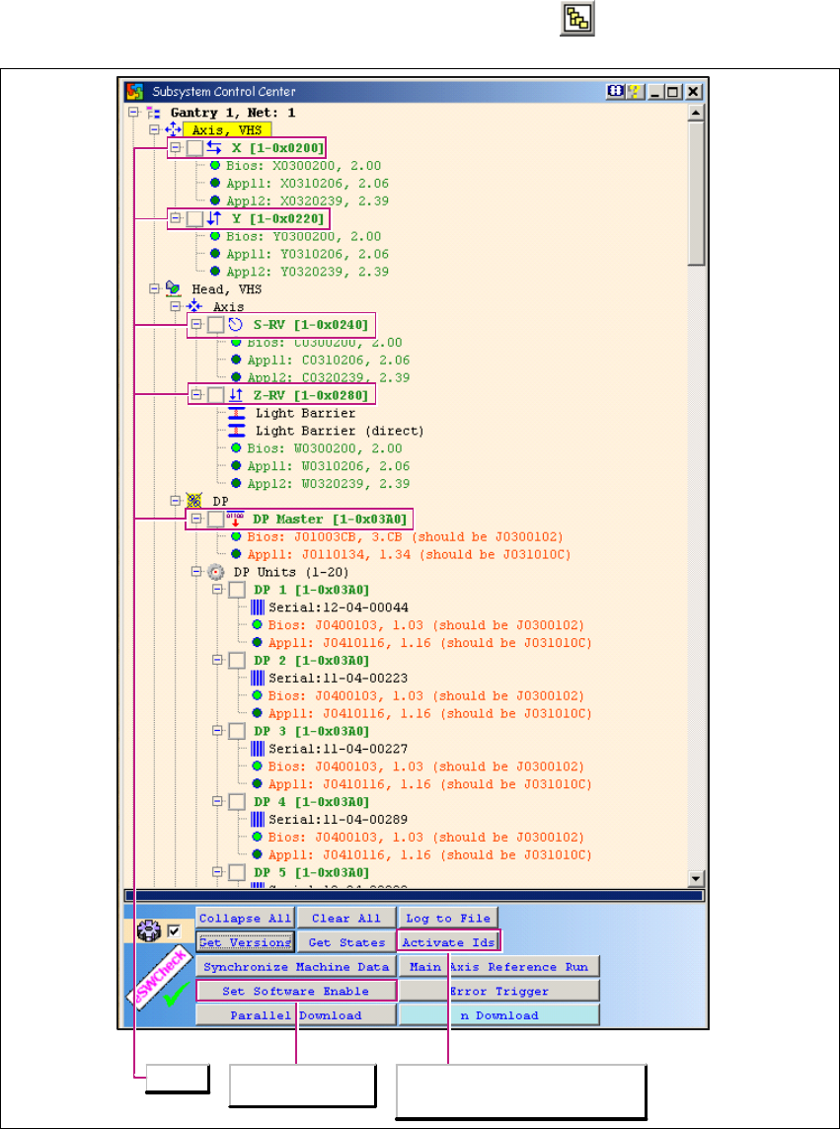Enable the Z-RV [1-0x0280] checkbox

click(x=215, y=395)
